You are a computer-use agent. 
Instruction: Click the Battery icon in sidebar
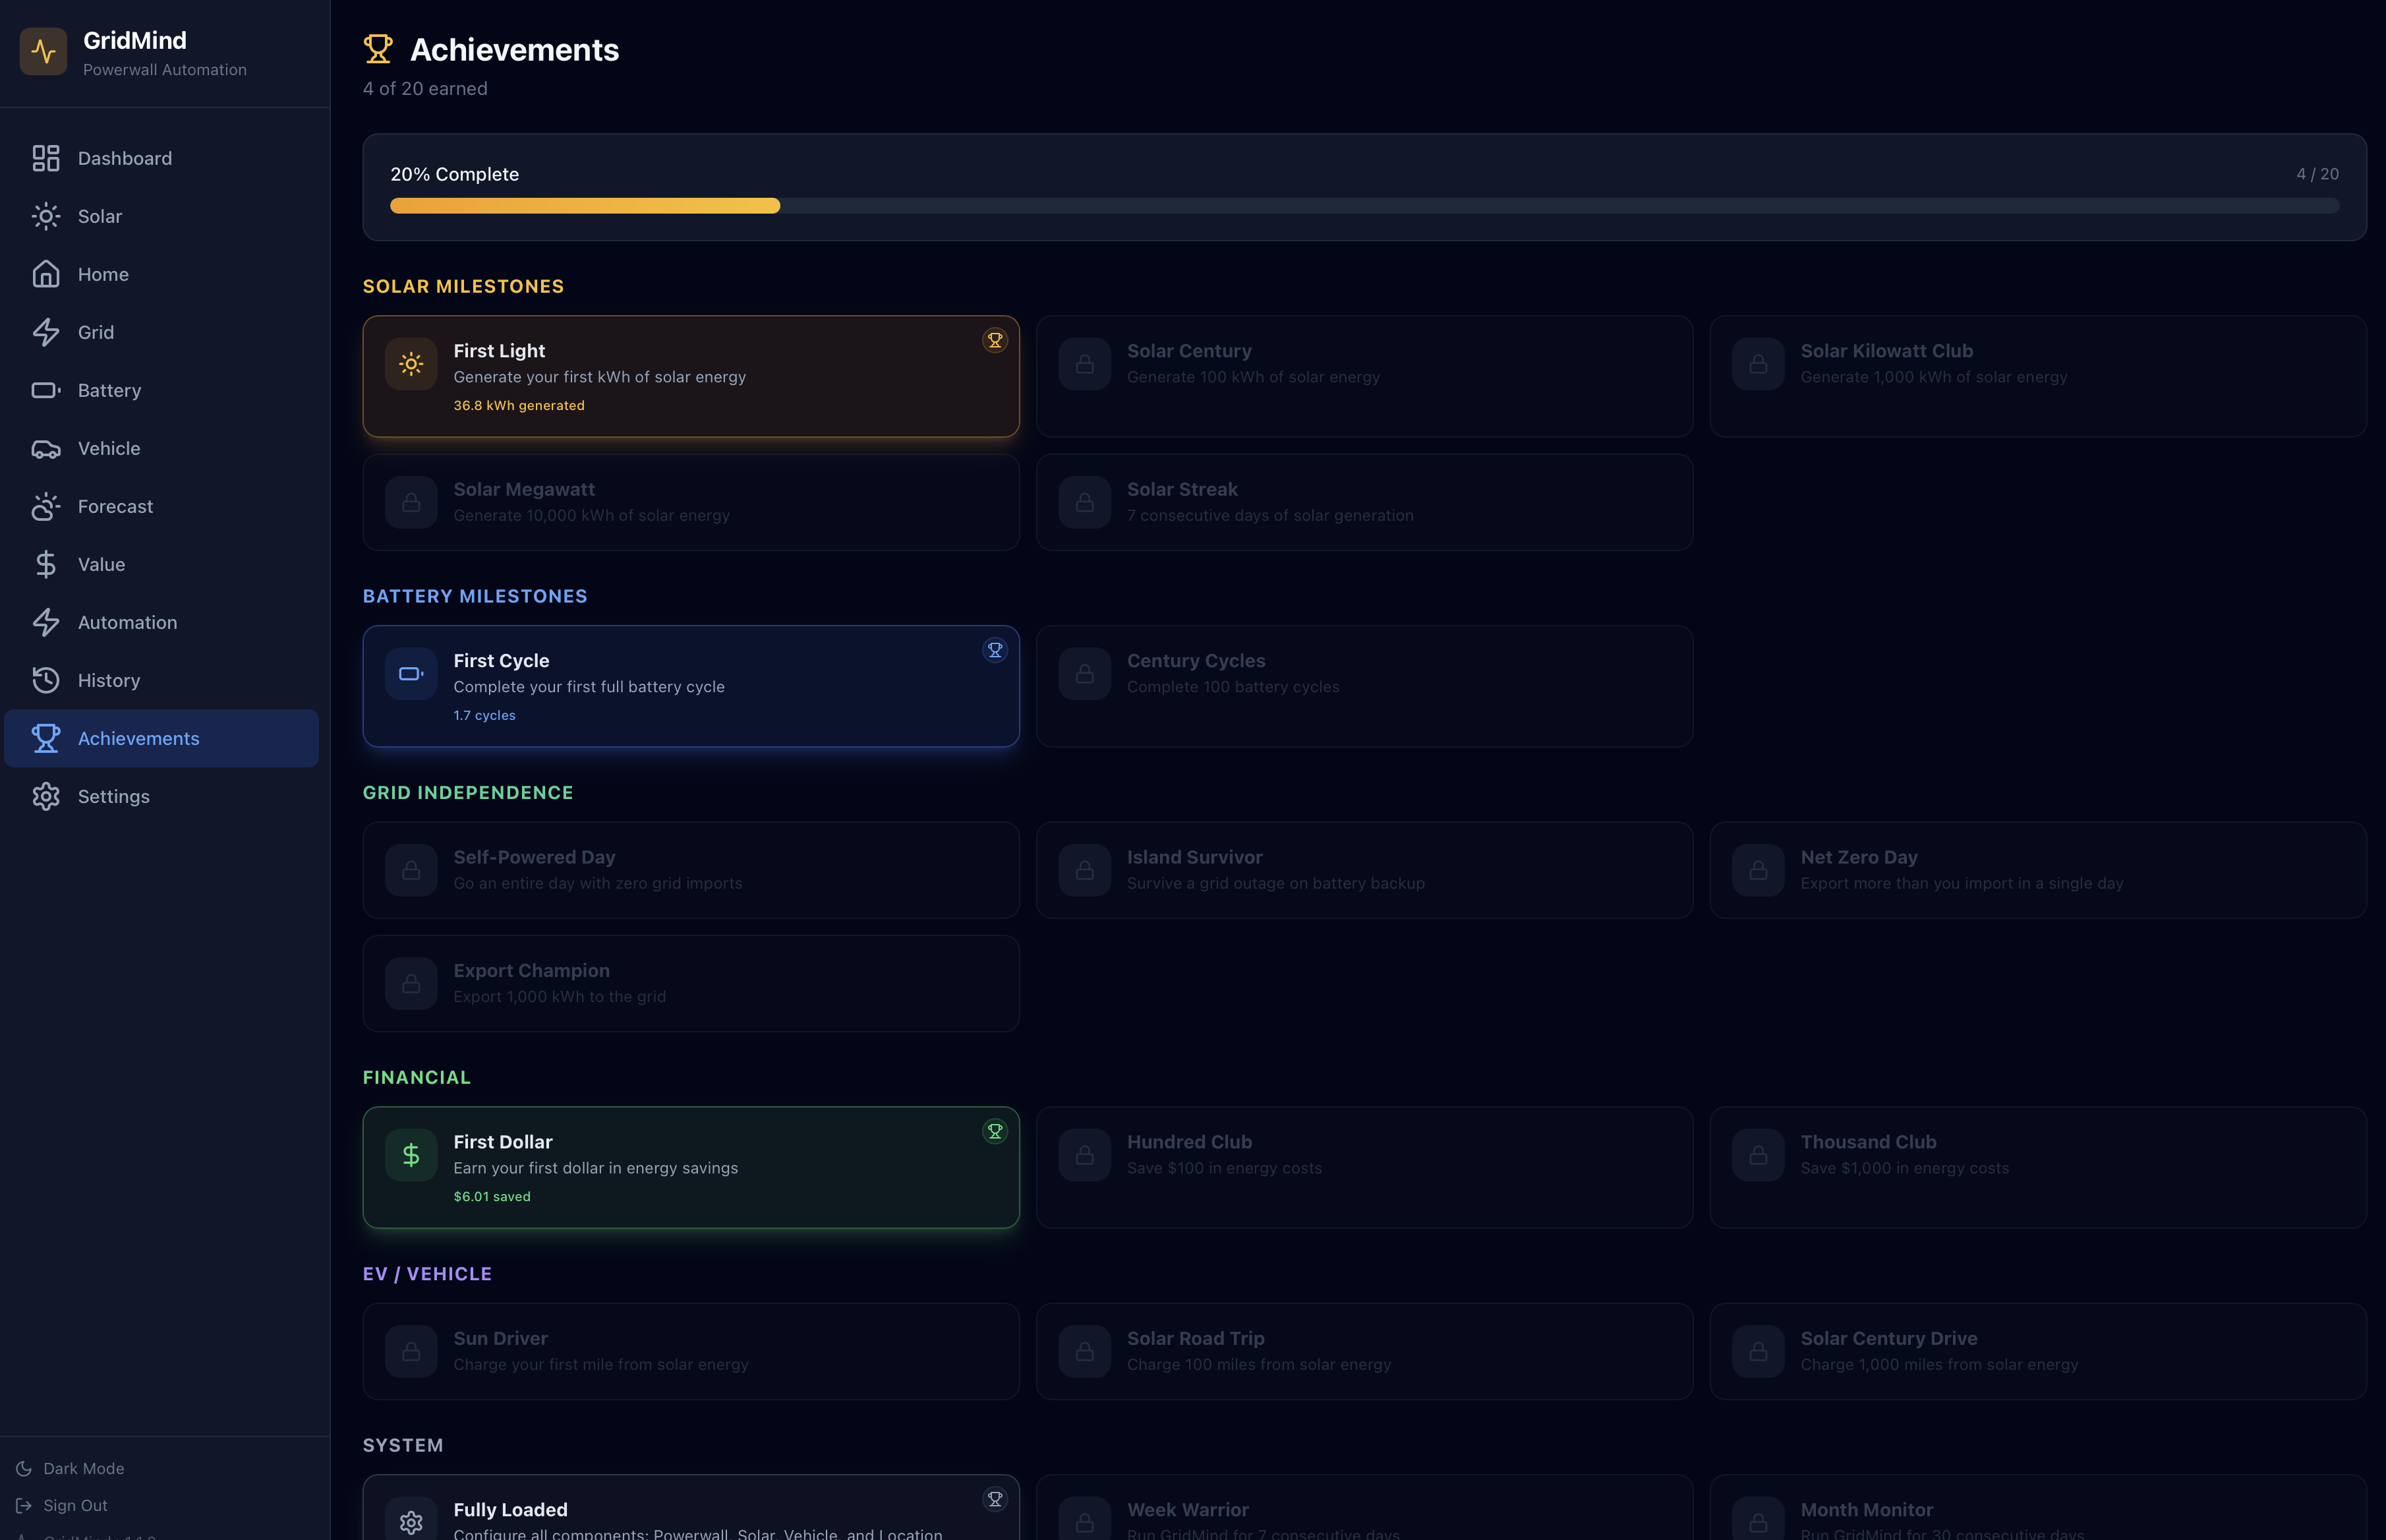[x=46, y=390]
